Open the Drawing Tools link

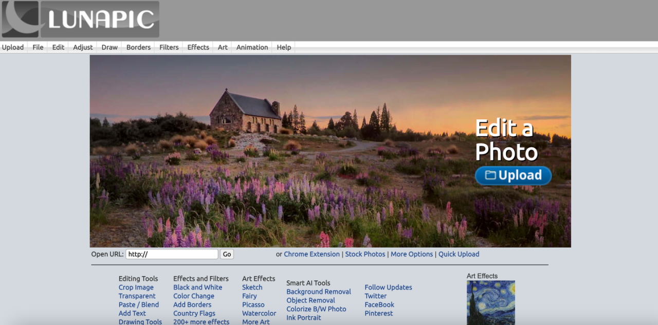pyautogui.click(x=140, y=322)
